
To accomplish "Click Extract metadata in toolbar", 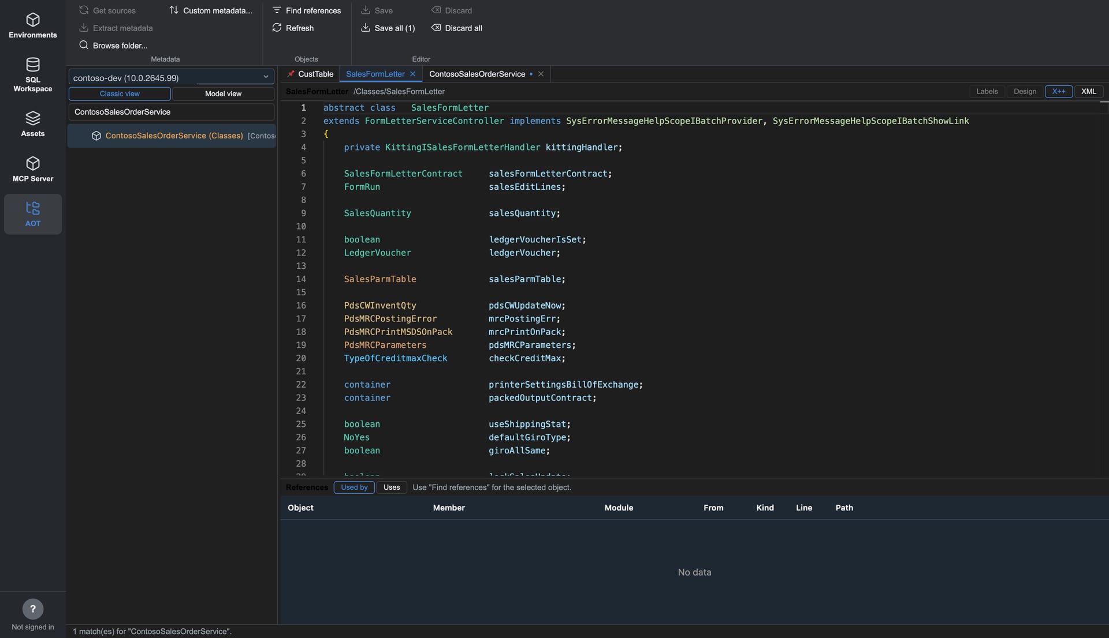I will pyautogui.click(x=116, y=28).
